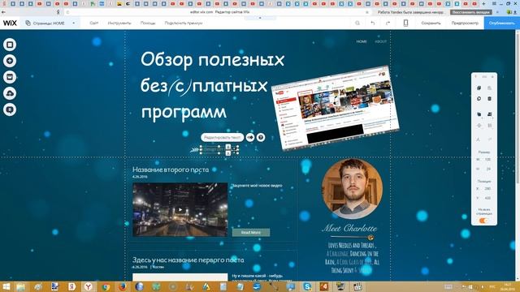Click the HOME navigation item on site

pos(362,41)
